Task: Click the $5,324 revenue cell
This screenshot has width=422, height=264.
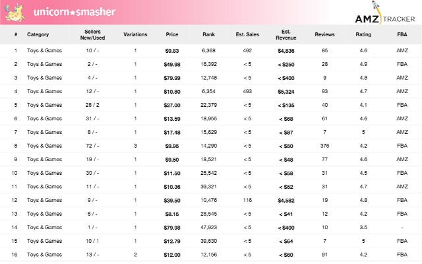Action: point(286,91)
